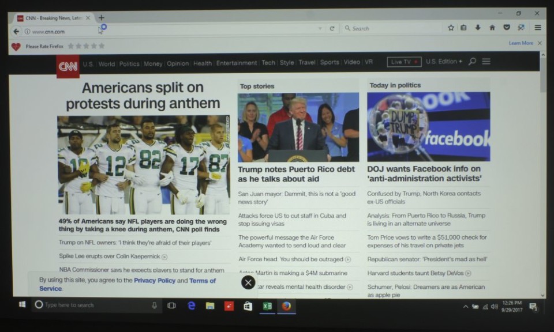Click the Type here to search box
The width and height of the screenshot is (554, 332).
96,305
